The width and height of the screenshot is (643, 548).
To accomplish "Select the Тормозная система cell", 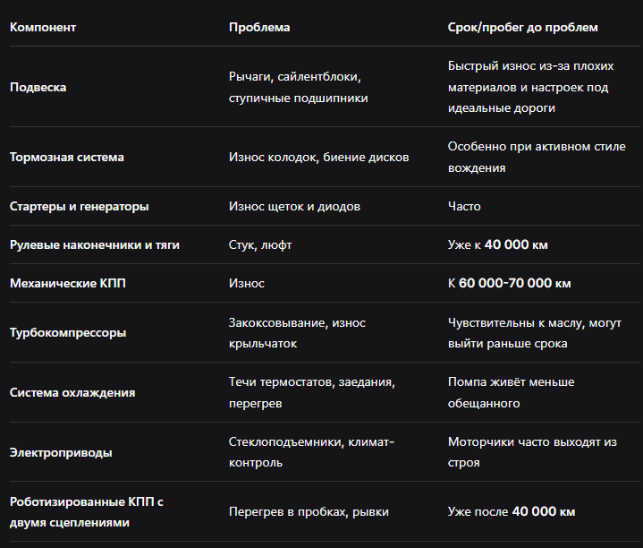I will (x=66, y=158).
